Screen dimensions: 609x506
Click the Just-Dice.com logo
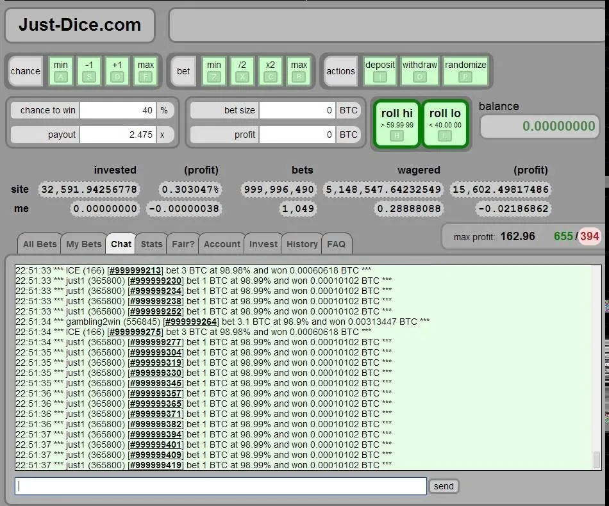click(79, 25)
